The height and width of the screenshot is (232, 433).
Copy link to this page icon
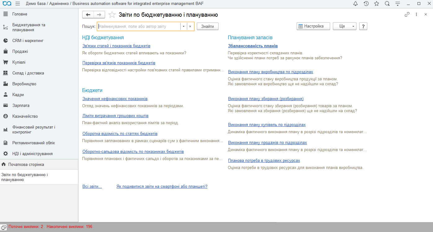tap(407, 15)
